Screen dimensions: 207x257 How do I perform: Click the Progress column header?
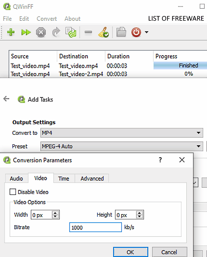click(180, 56)
